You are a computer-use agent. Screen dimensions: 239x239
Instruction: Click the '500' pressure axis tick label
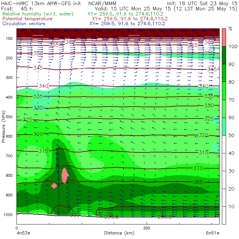point(9,117)
